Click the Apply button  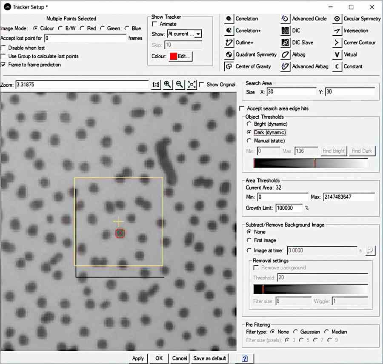[138, 358]
